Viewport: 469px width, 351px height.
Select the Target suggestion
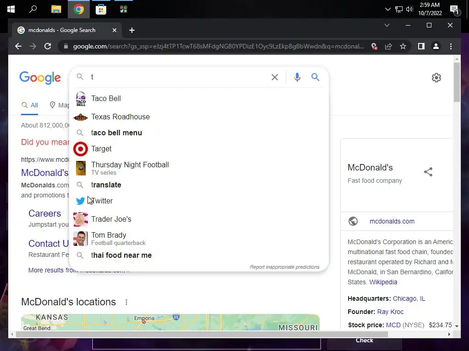pyautogui.click(x=199, y=149)
